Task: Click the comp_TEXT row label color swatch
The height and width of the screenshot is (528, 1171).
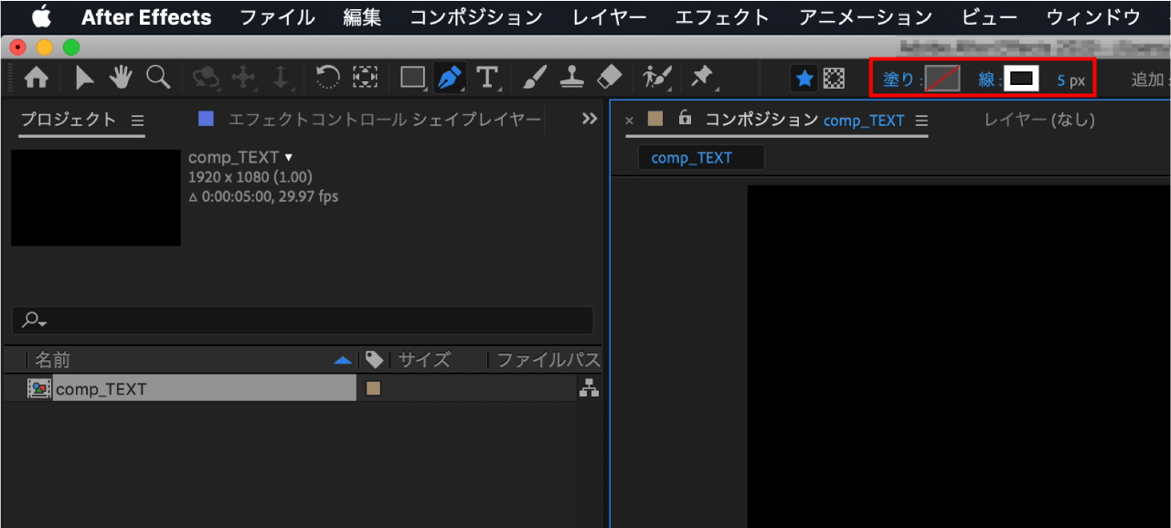Action: pos(373,388)
